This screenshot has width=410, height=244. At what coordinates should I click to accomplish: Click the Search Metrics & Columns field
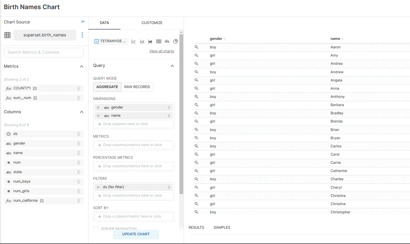point(44,52)
